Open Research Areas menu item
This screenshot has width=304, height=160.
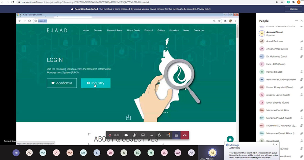click(115, 31)
